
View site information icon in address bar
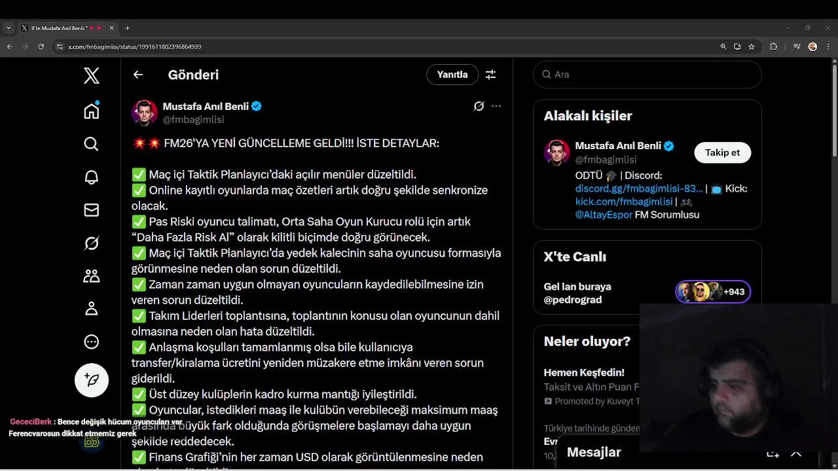point(60,46)
